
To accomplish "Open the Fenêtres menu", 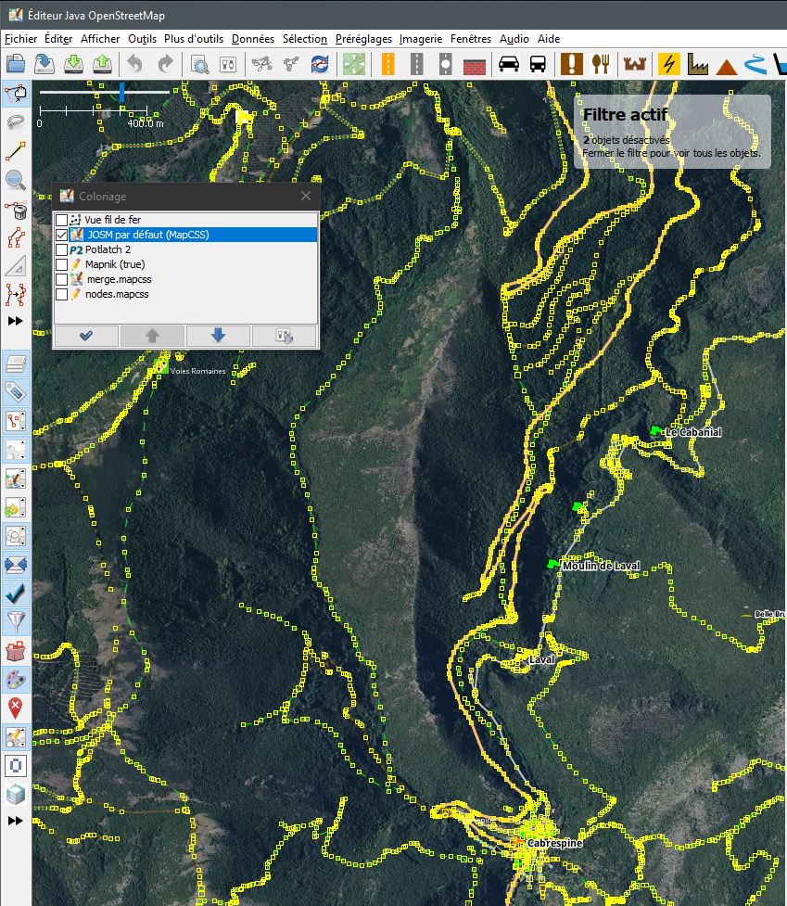I will click(471, 39).
